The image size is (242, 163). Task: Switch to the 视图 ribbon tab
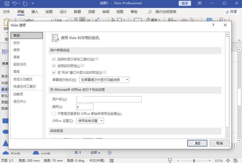[x=120, y=12]
